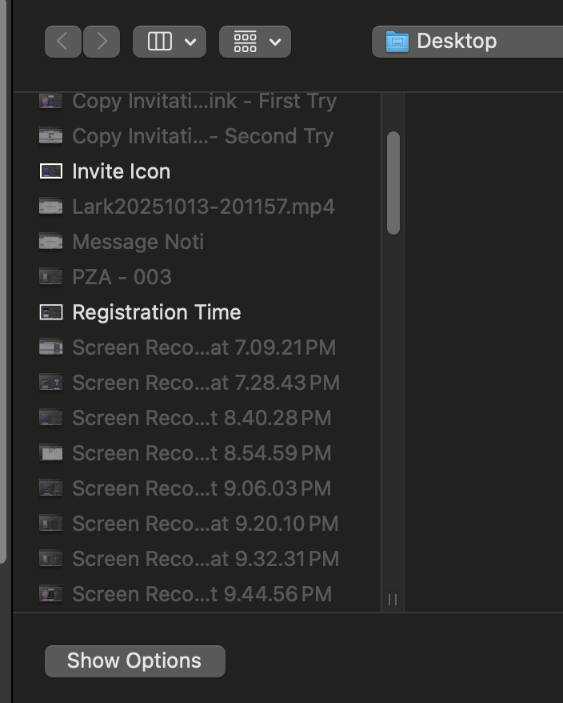This screenshot has height=703, width=563.
Task: Click the Lark20251013-201157.mp4 file icon
Action: pos(51,207)
